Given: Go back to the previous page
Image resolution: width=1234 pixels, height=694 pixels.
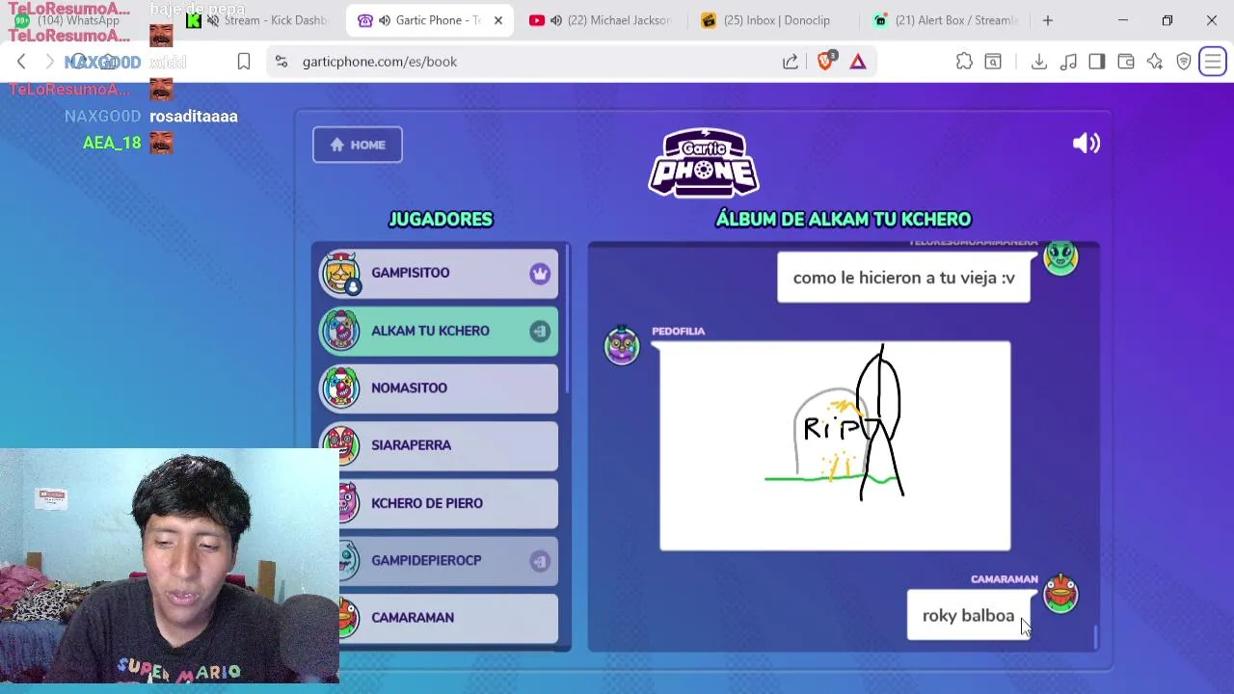Looking at the screenshot, I should coord(21,62).
